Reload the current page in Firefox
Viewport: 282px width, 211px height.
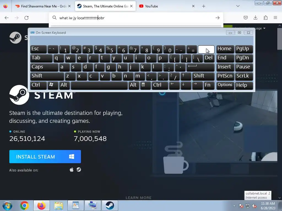(26, 18)
